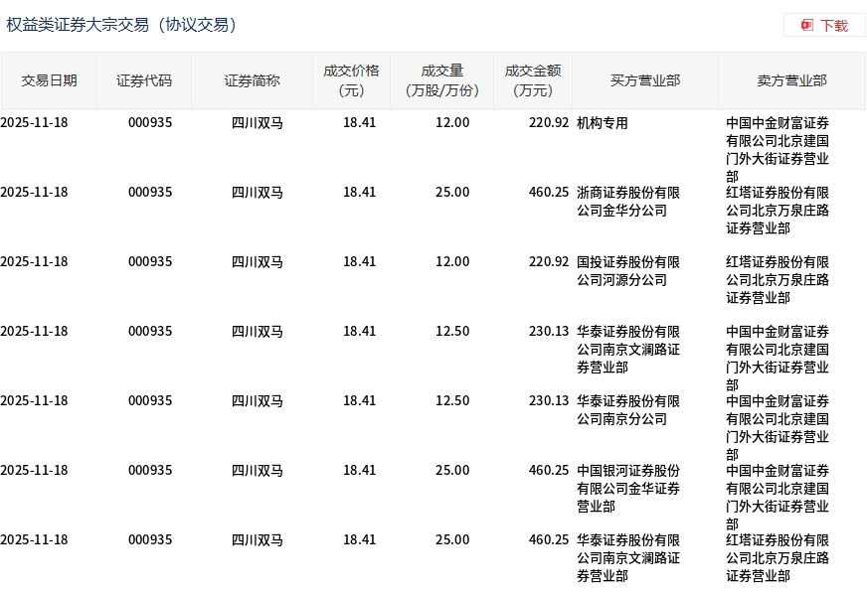Select 中国中金财富证券 seller in the 中国银河证券 row
This screenshot has width=867, height=598.
778,497
